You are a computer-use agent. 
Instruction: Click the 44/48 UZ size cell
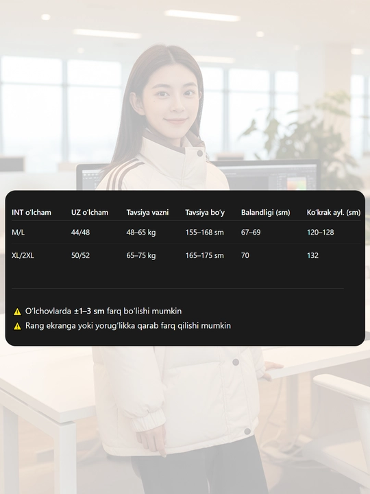(x=80, y=232)
